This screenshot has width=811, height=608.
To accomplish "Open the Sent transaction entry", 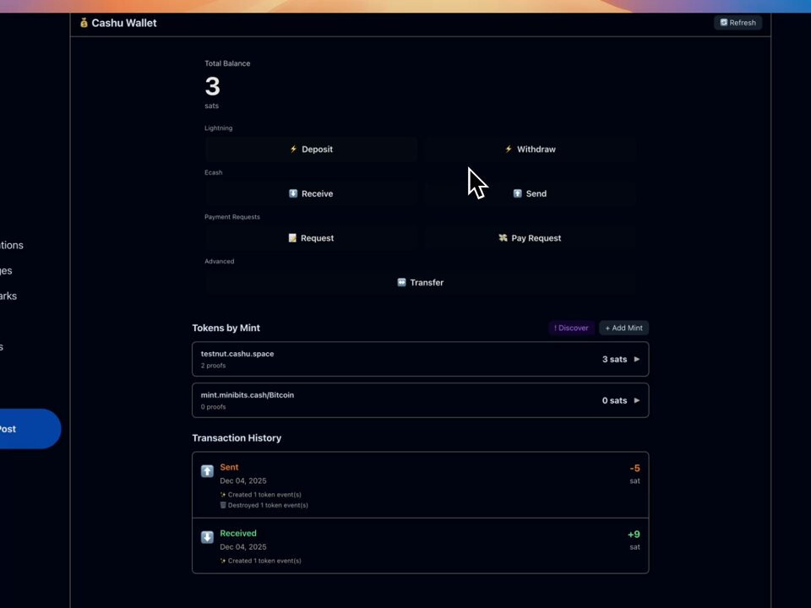I will (420, 485).
